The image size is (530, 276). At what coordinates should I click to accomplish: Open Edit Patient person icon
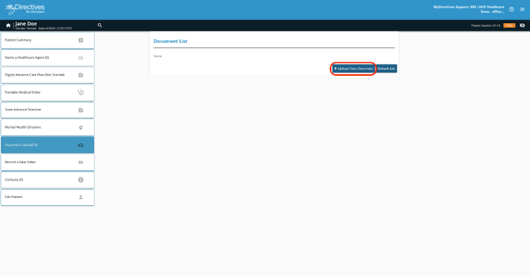point(81,197)
